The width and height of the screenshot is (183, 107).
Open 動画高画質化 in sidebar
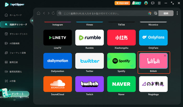(x=13, y=72)
